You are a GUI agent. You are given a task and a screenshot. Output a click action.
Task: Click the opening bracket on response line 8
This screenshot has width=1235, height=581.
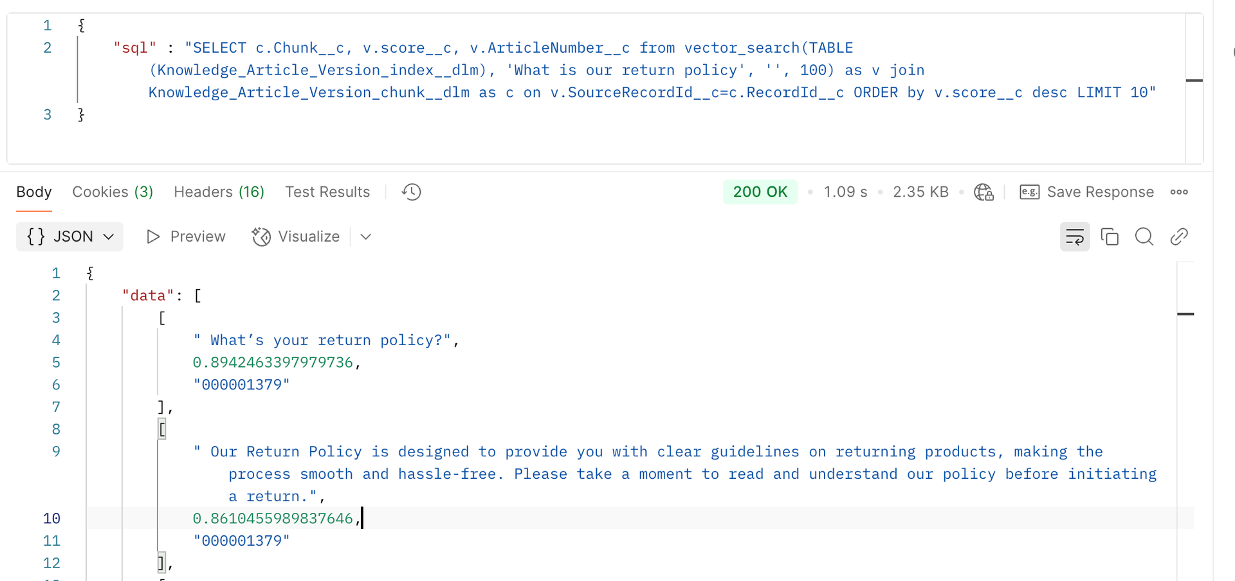point(162,429)
